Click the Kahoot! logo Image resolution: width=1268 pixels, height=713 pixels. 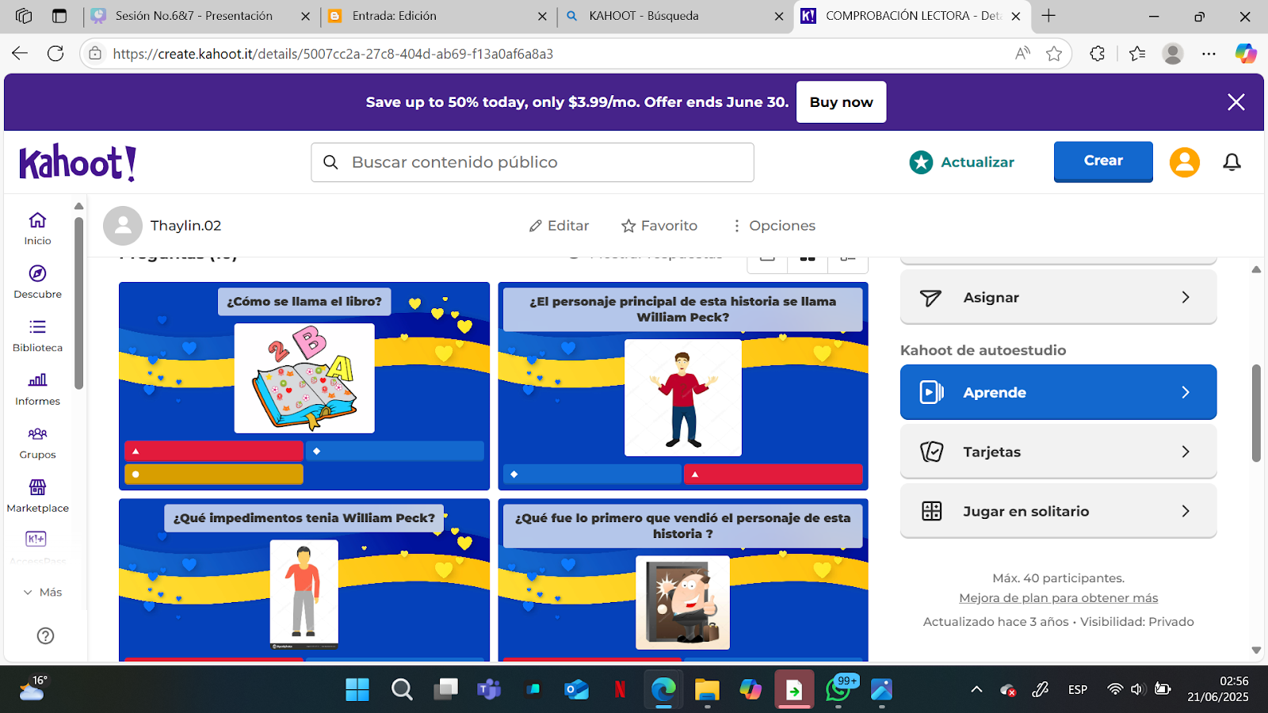78,162
